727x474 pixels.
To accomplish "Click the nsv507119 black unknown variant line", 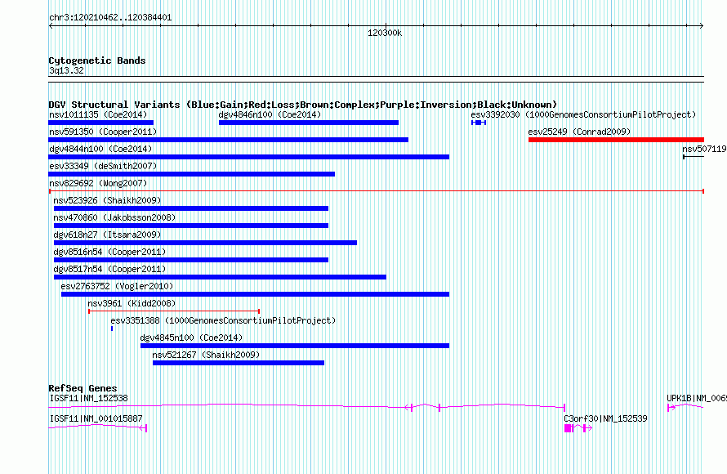I will click(x=694, y=157).
